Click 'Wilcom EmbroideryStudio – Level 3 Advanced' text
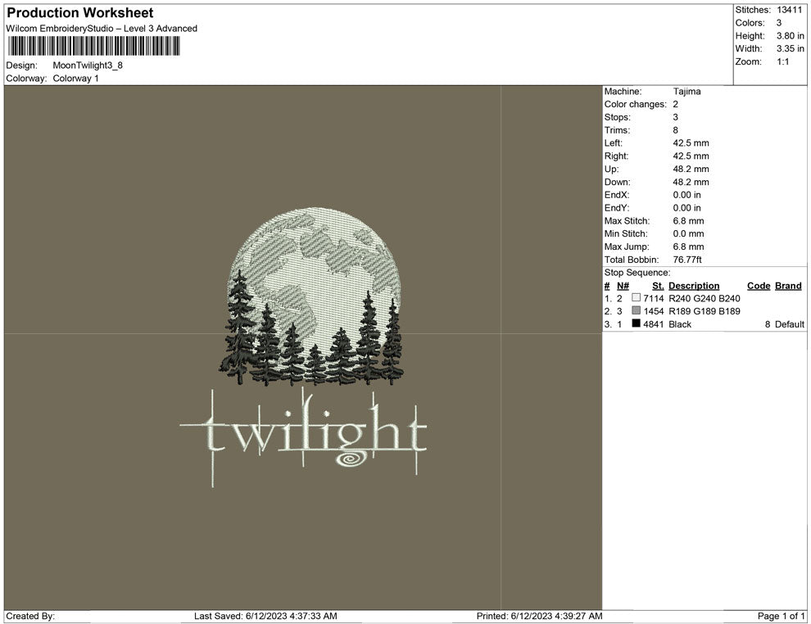 click(102, 29)
